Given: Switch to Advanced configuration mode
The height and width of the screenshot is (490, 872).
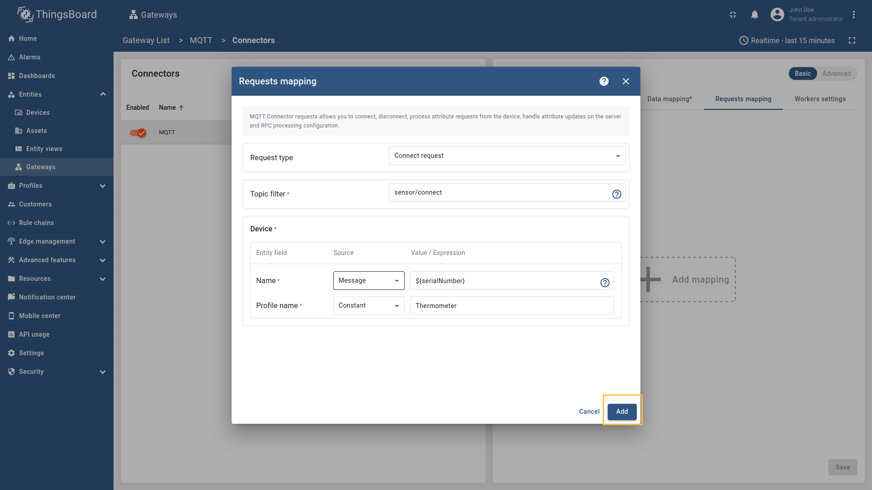Looking at the screenshot, I should tap(836, 73).
